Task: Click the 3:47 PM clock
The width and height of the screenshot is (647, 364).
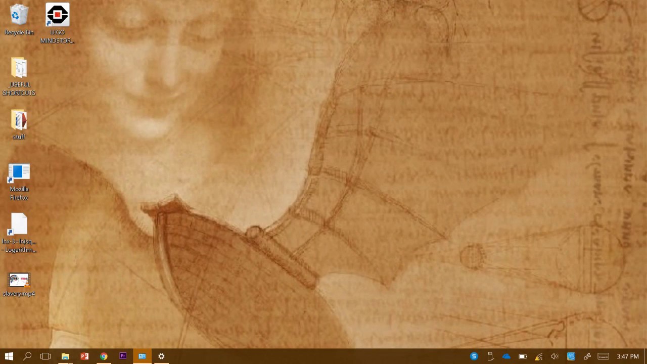Action: [x=628, y=356]
